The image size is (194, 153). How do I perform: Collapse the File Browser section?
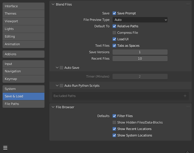[53, 107]
